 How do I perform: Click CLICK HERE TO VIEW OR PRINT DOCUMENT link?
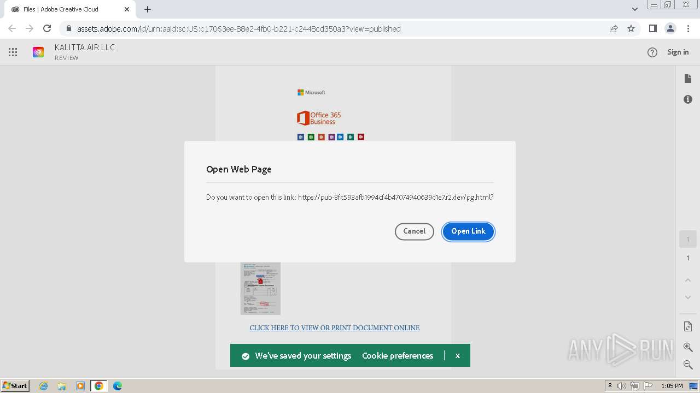click(335, 328)
